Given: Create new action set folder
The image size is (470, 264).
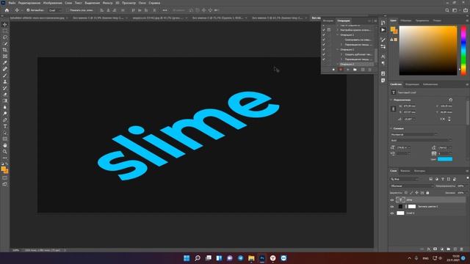Looking at the screenshot, I should (x=355, y=70).
